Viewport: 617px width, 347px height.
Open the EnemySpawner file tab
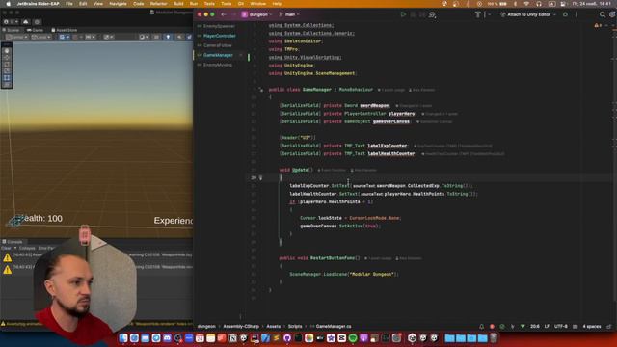[219, 26]
